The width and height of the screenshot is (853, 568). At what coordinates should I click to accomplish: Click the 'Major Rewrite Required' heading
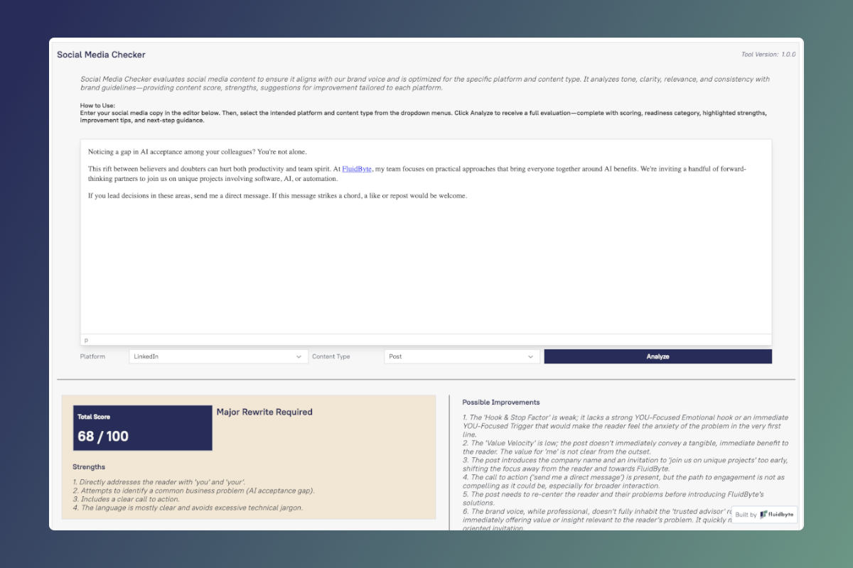click(x=264, y=412)
